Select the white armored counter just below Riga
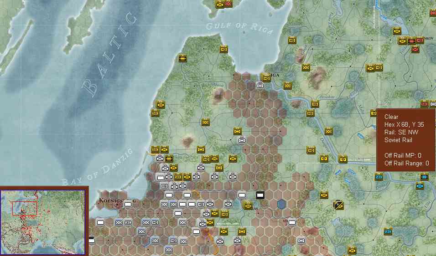The image size is (436, 256). click(260, 86)
